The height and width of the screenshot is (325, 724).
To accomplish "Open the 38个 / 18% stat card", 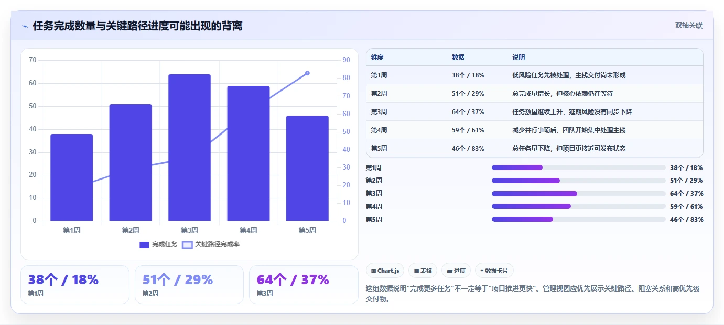I will point(75,285).
